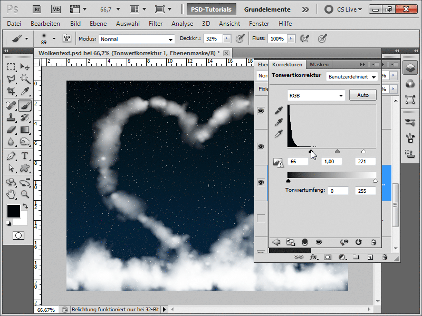Switch to the Korrekturen tab
This screenshot has height=316, width=422.
(x=287, y=64)
